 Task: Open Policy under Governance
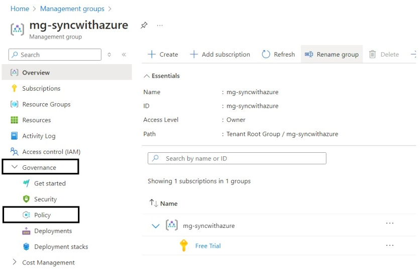(42, 215)
